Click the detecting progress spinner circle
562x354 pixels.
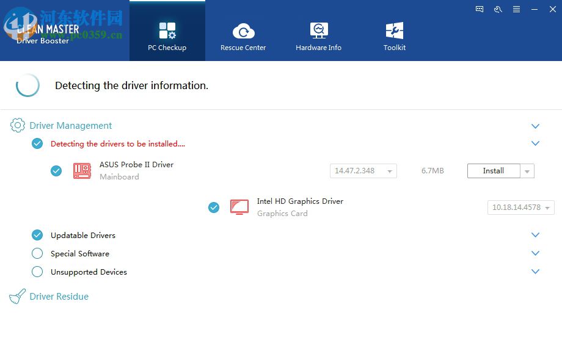[27, 85]
